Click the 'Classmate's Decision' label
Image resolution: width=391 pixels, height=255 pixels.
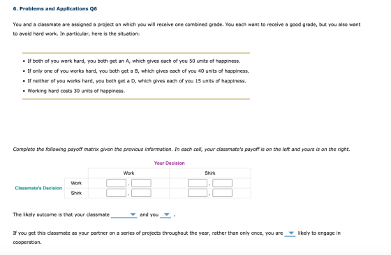38,188
